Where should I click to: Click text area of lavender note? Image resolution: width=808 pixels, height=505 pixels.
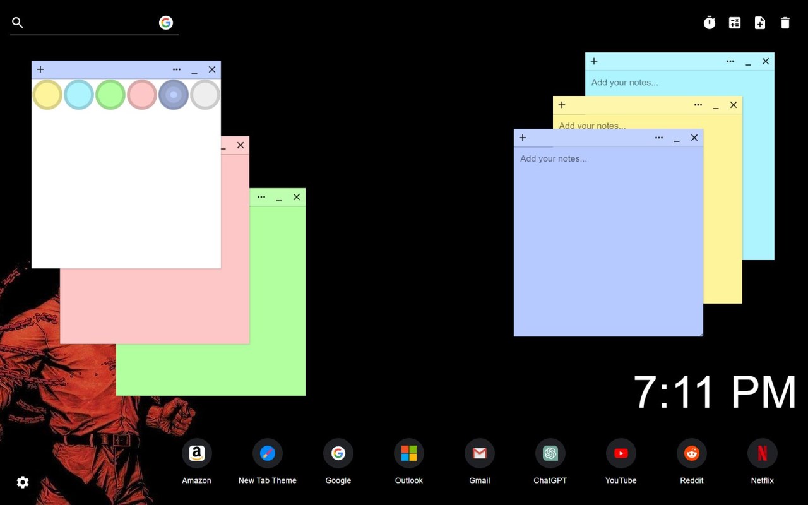(x=609, y=241)
